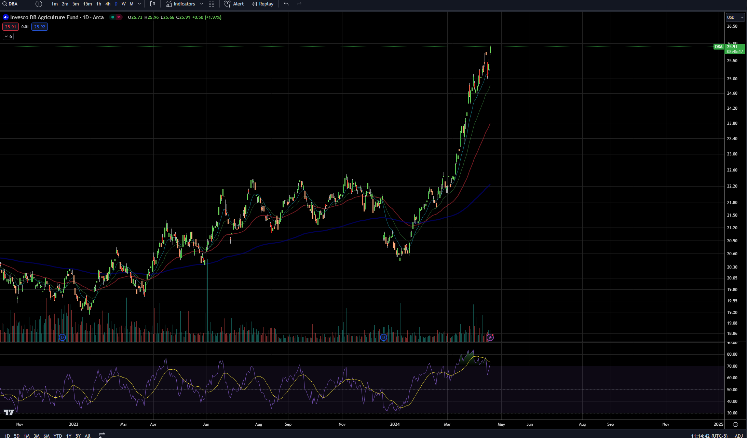
Task: Open the DBA symbol search
Action: click(x=10, y=4)
